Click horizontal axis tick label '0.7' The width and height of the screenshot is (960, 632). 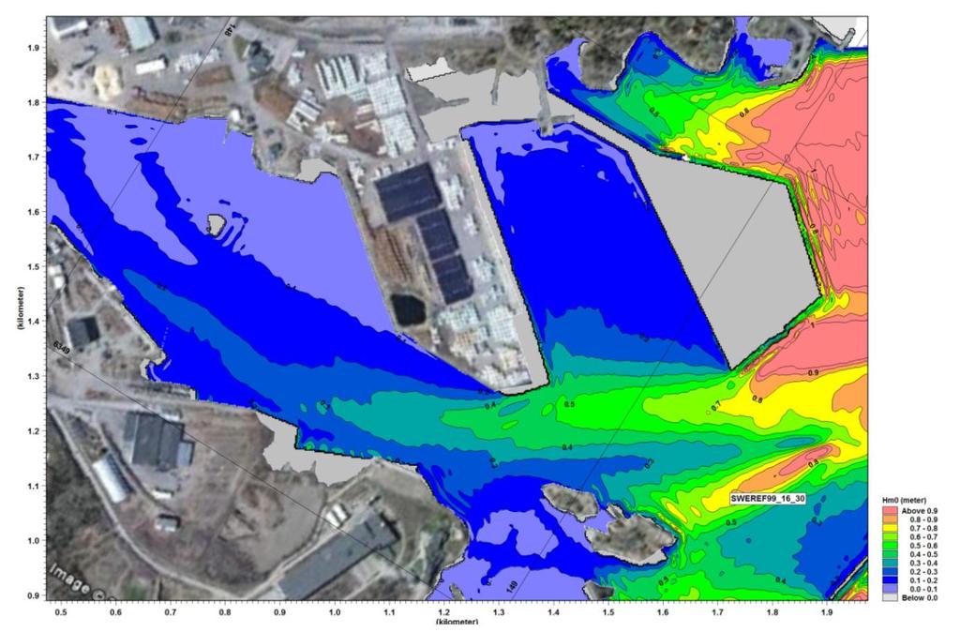[171, 611]
